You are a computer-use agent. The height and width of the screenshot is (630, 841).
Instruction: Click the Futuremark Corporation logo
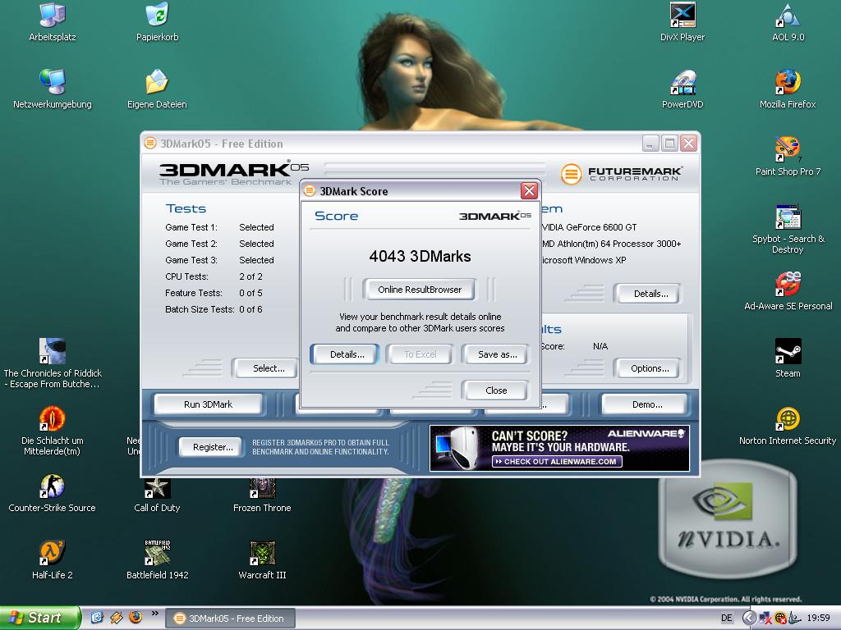point(622,174)
